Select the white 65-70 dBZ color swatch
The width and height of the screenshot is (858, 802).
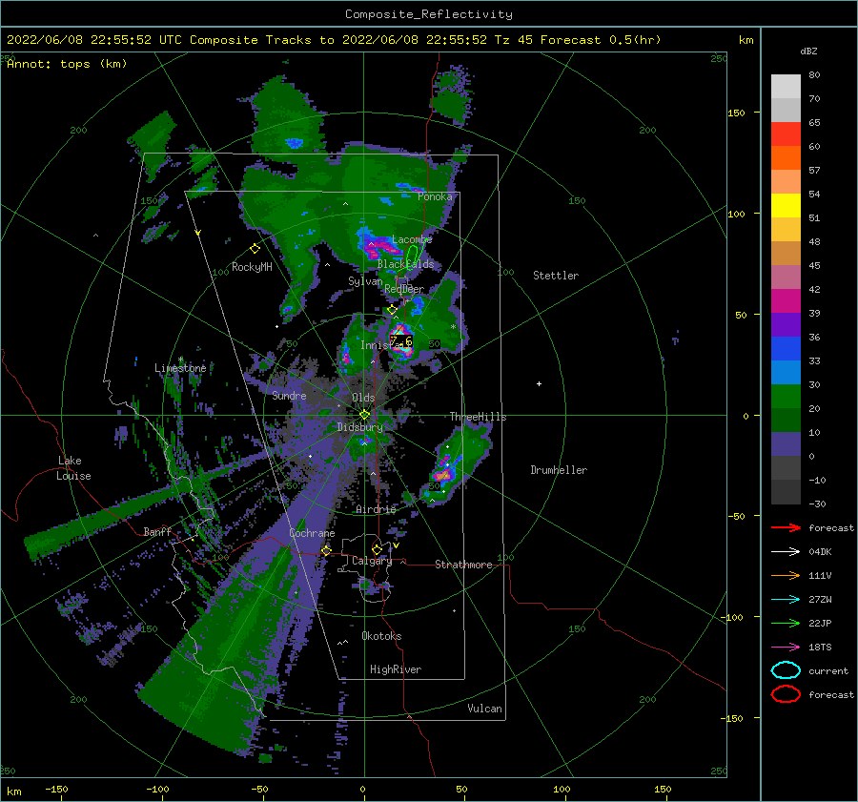(786, 110)
